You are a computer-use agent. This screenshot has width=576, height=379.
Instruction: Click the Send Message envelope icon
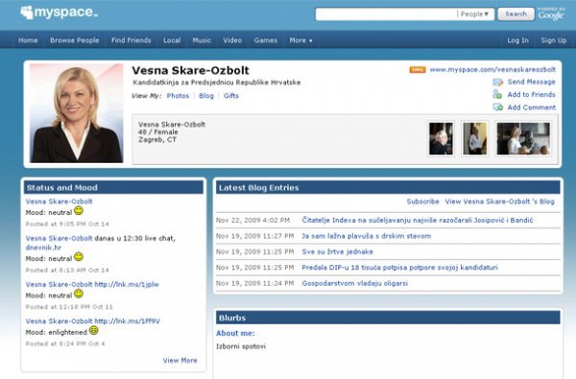click(x=497, y=82)
